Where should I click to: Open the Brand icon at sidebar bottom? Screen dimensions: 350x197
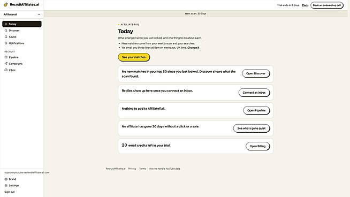click(6, 179)
